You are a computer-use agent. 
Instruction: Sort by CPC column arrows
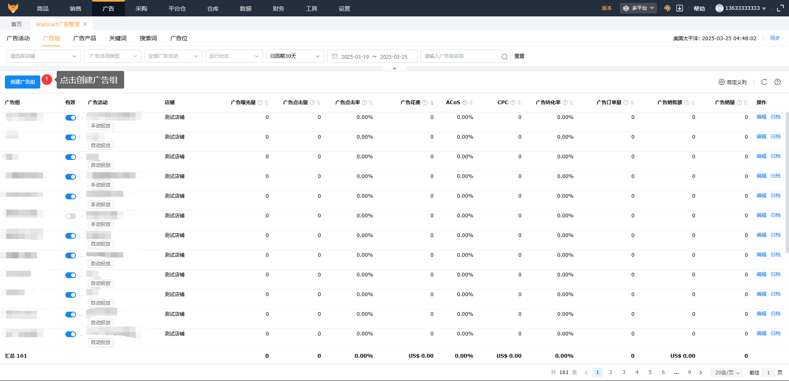(519, 103)
